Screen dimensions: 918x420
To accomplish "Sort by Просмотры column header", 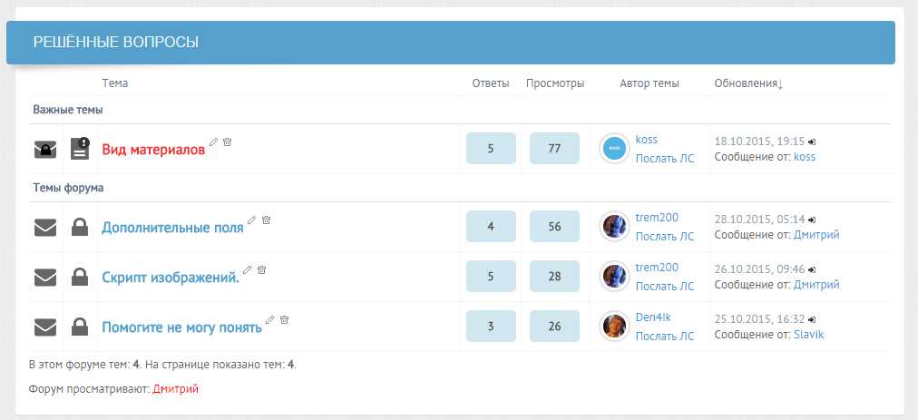I will (x=555, y=83).
